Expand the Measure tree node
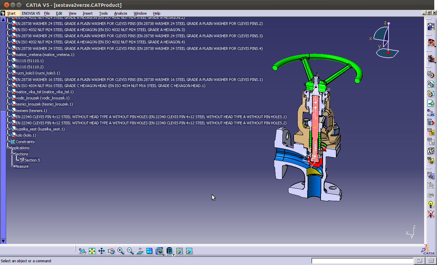 pos(12,166)
